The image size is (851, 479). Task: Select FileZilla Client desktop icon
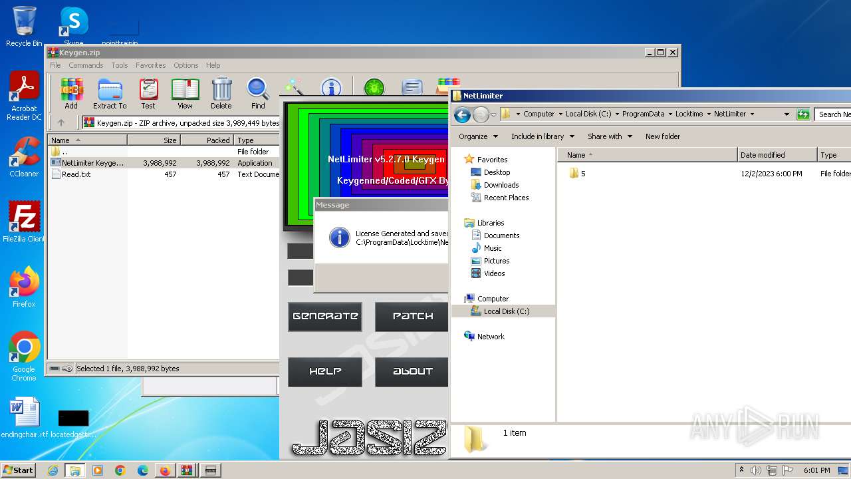click(x=24, y=222)
